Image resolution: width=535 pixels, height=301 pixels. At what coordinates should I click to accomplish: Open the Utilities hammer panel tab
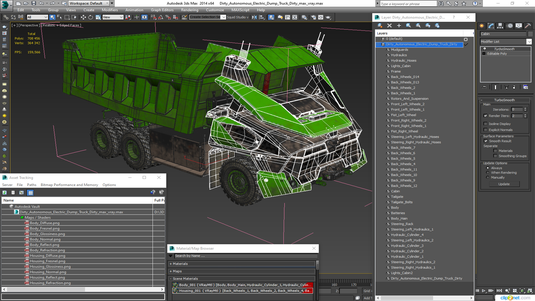point(528,26)
